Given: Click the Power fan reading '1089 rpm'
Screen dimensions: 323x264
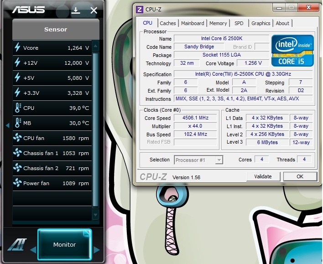Looking at the screenshot, I should coord(76,183).
